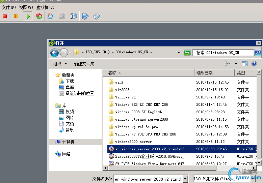Click the green Power On play icon

28,16
